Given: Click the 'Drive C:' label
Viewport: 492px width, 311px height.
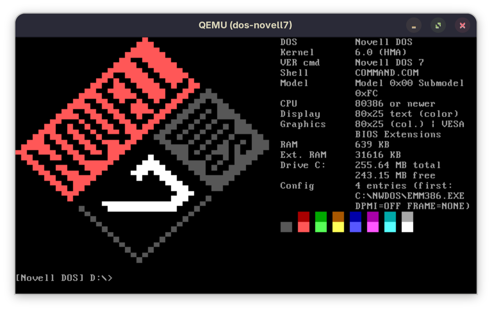Looking at the screenshot, I should pos(303,165).
